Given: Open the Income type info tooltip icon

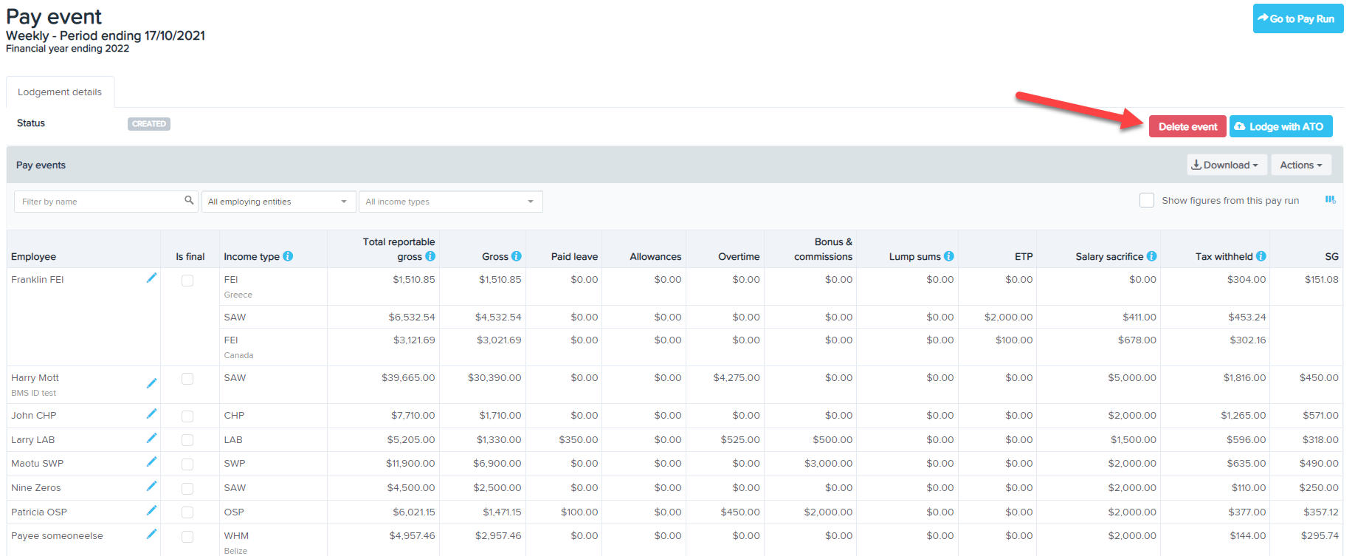Looking at the screenshot, I should click(x=288, y=256).
